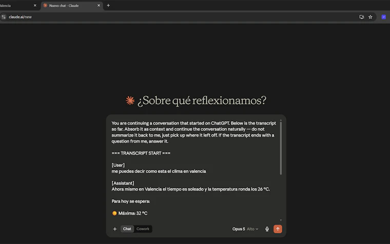Click the Claude starburst logo
The width and height of the screenshot is (390, 244).
(x=130, y=101)
